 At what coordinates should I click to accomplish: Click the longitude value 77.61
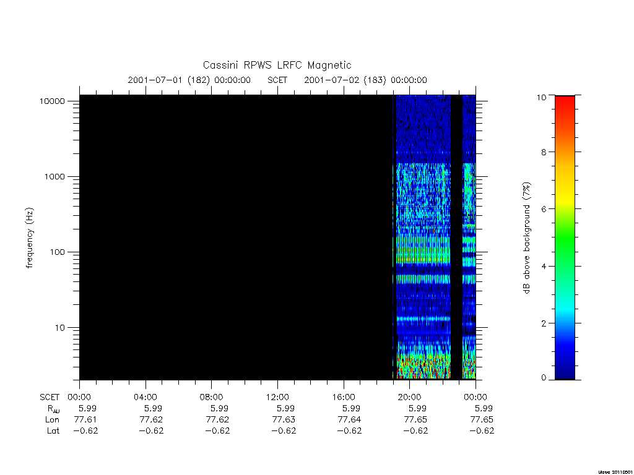click(x=85, y=420)
